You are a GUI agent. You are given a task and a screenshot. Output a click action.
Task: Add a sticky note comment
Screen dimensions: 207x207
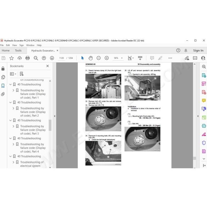152,58
